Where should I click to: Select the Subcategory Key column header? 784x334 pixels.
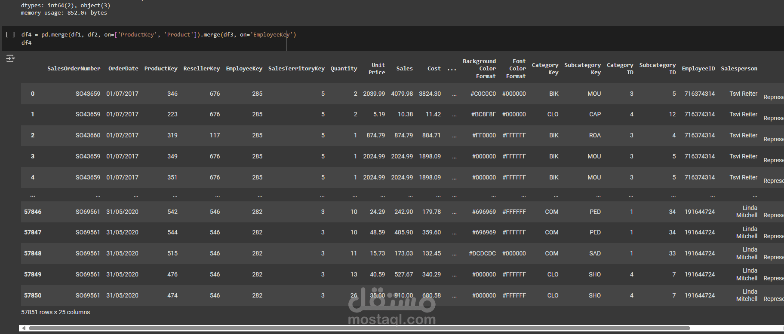click(582, 69)
